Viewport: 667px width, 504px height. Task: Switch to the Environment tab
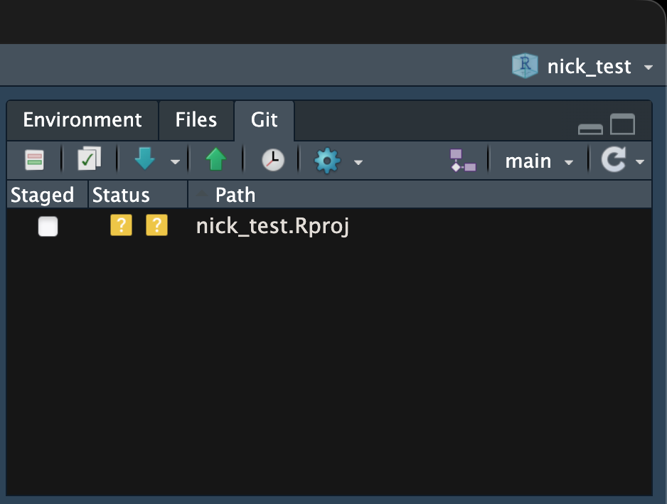[x=82, y=120]
